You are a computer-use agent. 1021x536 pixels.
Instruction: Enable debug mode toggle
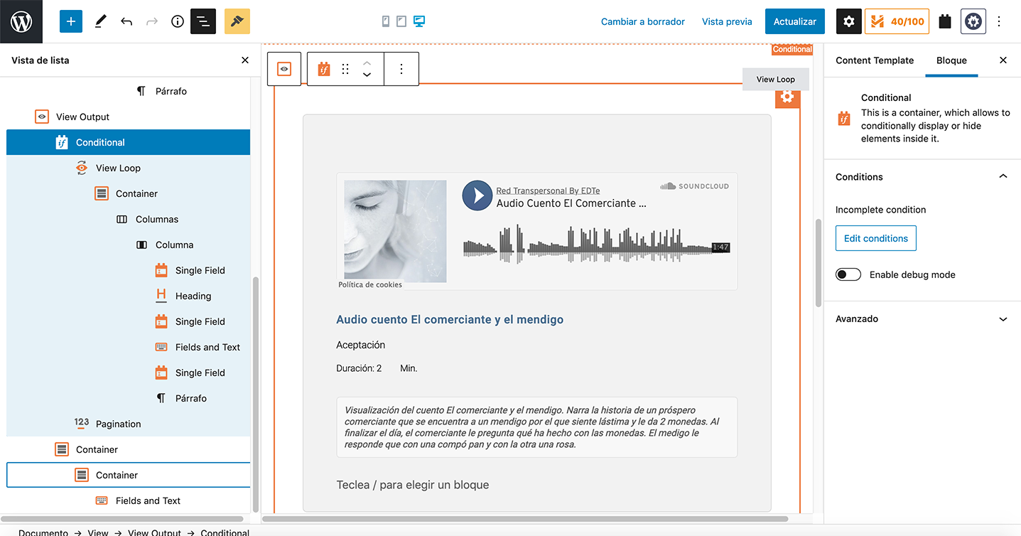tap(848, 274)
